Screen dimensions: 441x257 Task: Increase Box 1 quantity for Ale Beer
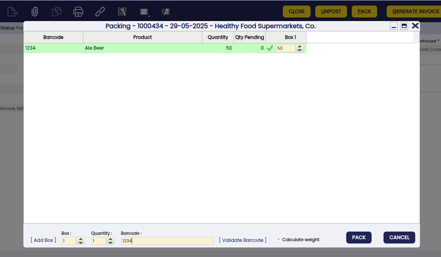coord(300,46)
